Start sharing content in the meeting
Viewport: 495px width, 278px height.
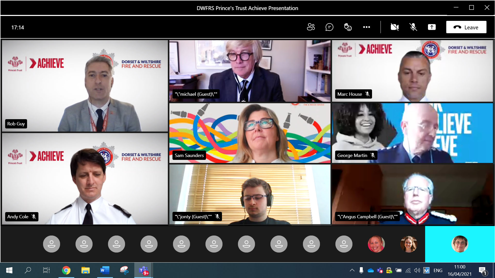pos(432,27)
